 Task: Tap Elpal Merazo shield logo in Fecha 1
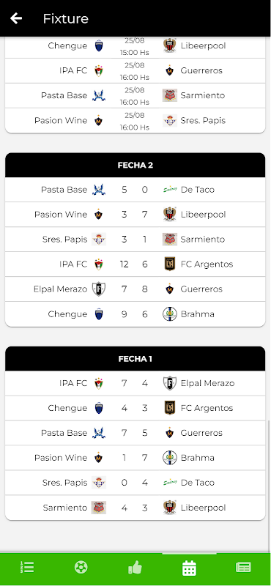click(x=170, y=383)
